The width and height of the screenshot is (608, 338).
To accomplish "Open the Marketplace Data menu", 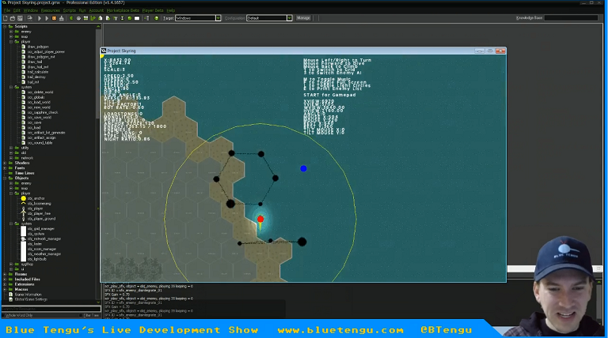I will [123, 10].
